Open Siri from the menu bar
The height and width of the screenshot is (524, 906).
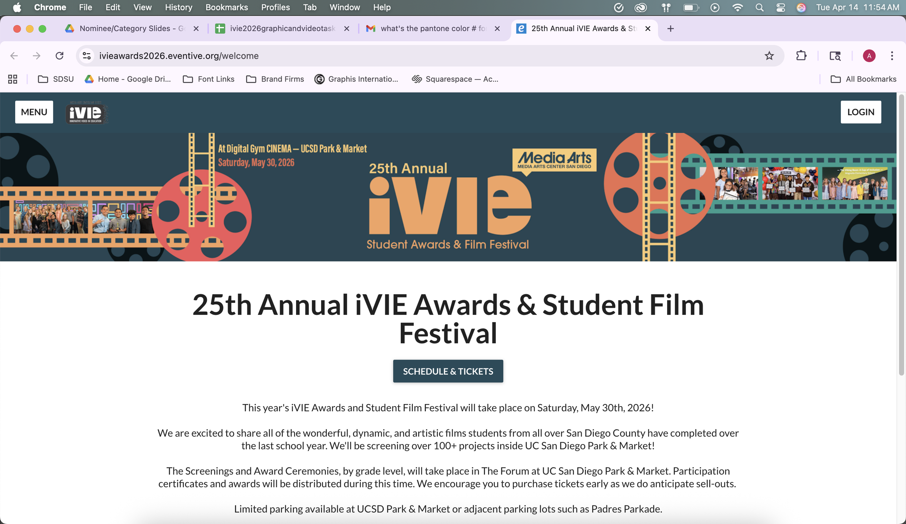[x=801, y=7]
